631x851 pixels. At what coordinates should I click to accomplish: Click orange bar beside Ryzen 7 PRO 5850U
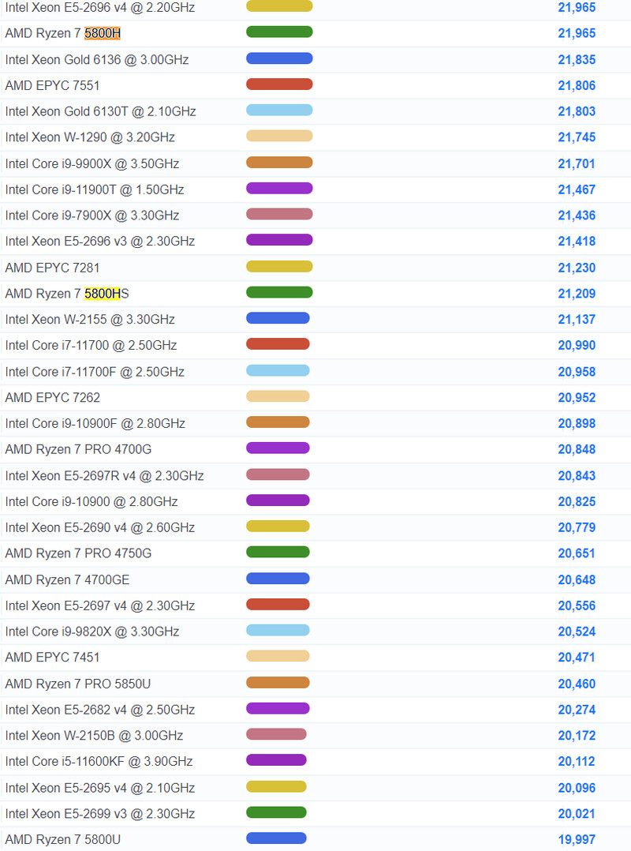[x=278, y=682]
